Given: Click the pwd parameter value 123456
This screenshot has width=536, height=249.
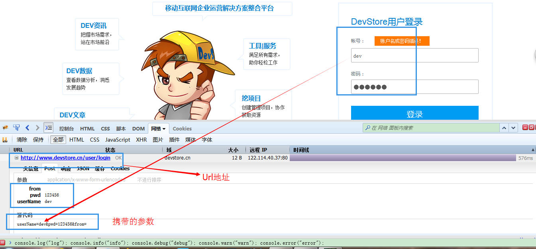Looking at the screenshot, I should coord(52,195).
